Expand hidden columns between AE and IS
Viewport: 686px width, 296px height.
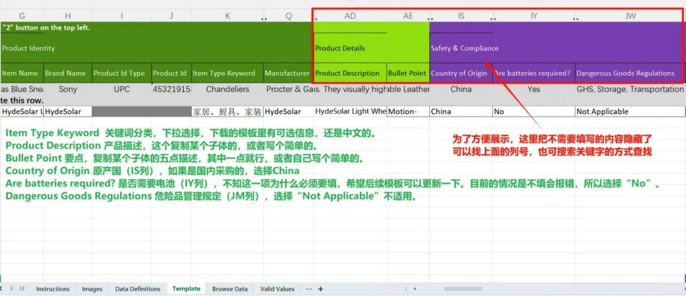[429, 17]
